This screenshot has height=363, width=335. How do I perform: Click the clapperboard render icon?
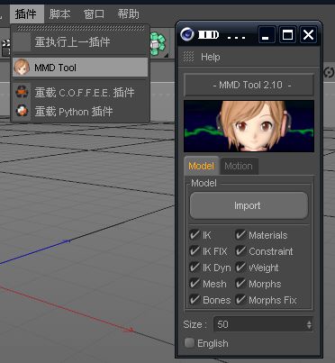tap(6, 48)
